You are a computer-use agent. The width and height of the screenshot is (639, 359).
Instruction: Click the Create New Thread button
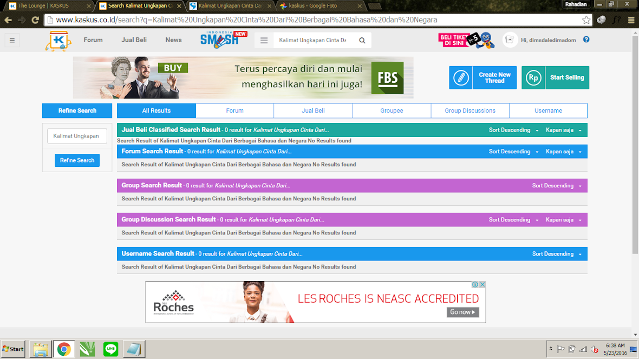tap(482, 77)
